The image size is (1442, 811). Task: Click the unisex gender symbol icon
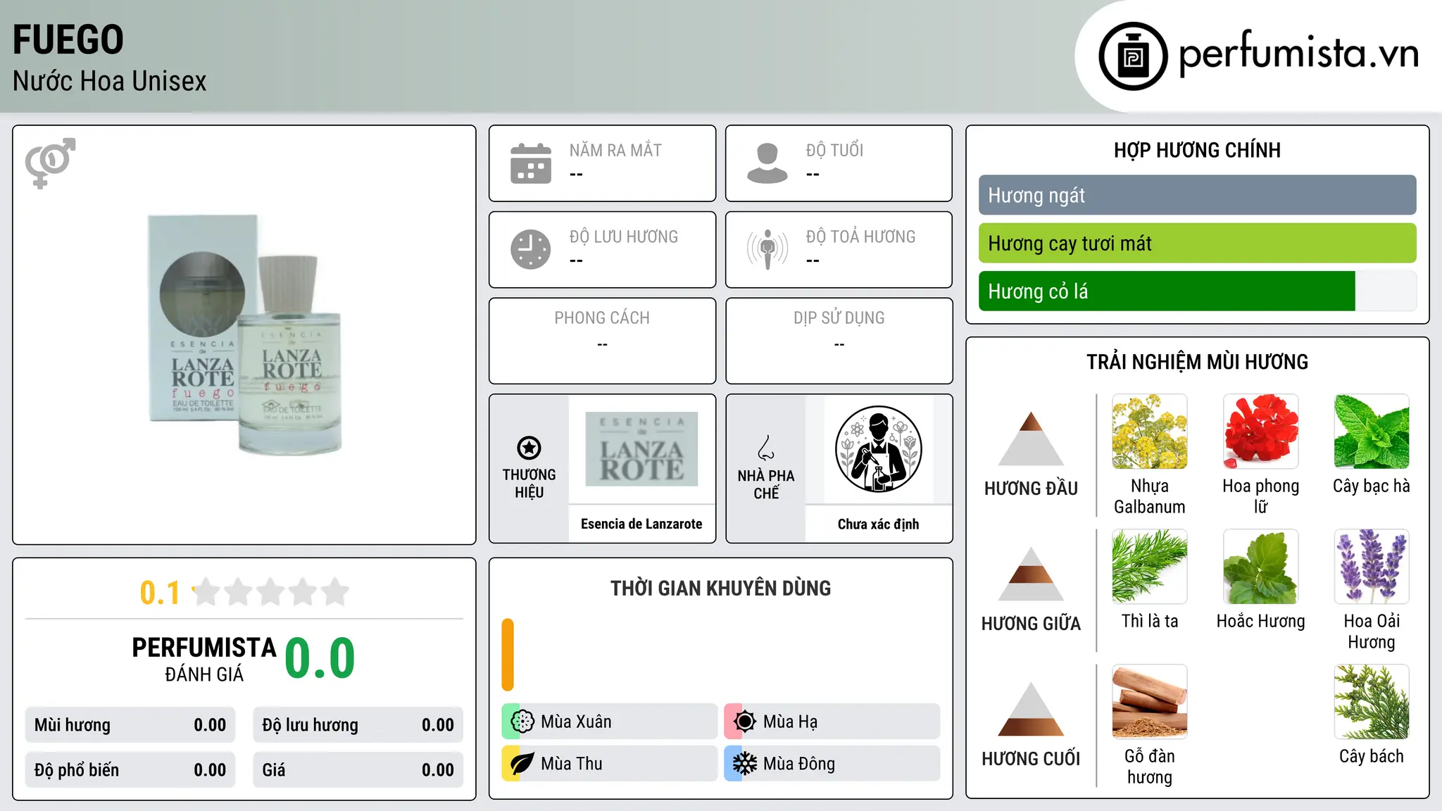click(50, 163)
